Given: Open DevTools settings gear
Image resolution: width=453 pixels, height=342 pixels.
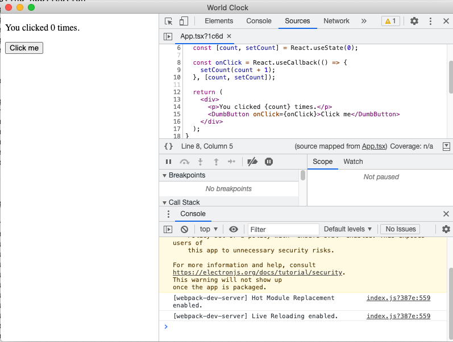Looking at the screenshot, I should (414, 21).
